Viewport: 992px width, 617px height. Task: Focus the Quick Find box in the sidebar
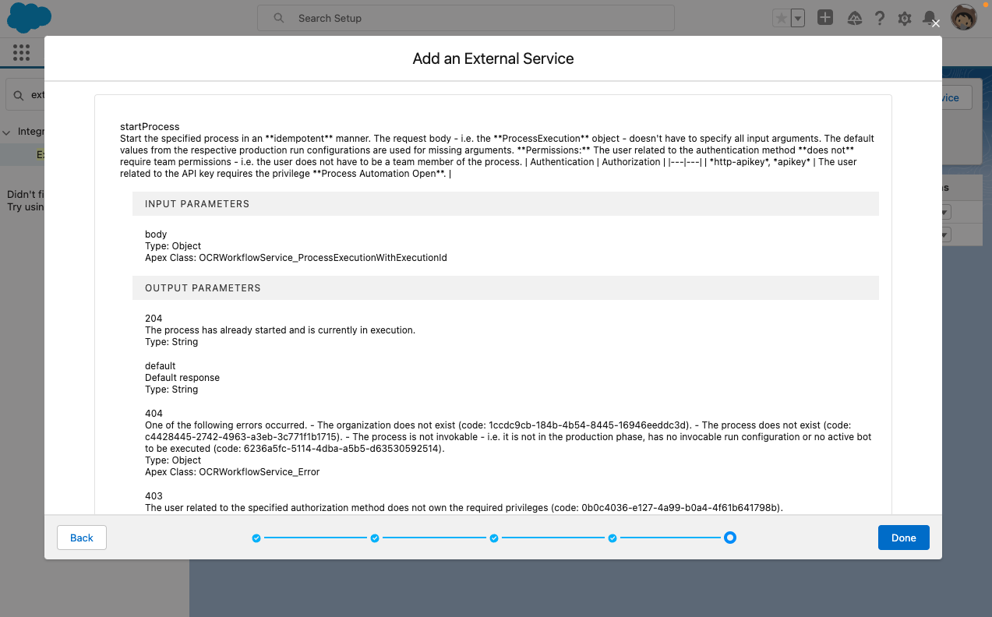coord(26,95)
